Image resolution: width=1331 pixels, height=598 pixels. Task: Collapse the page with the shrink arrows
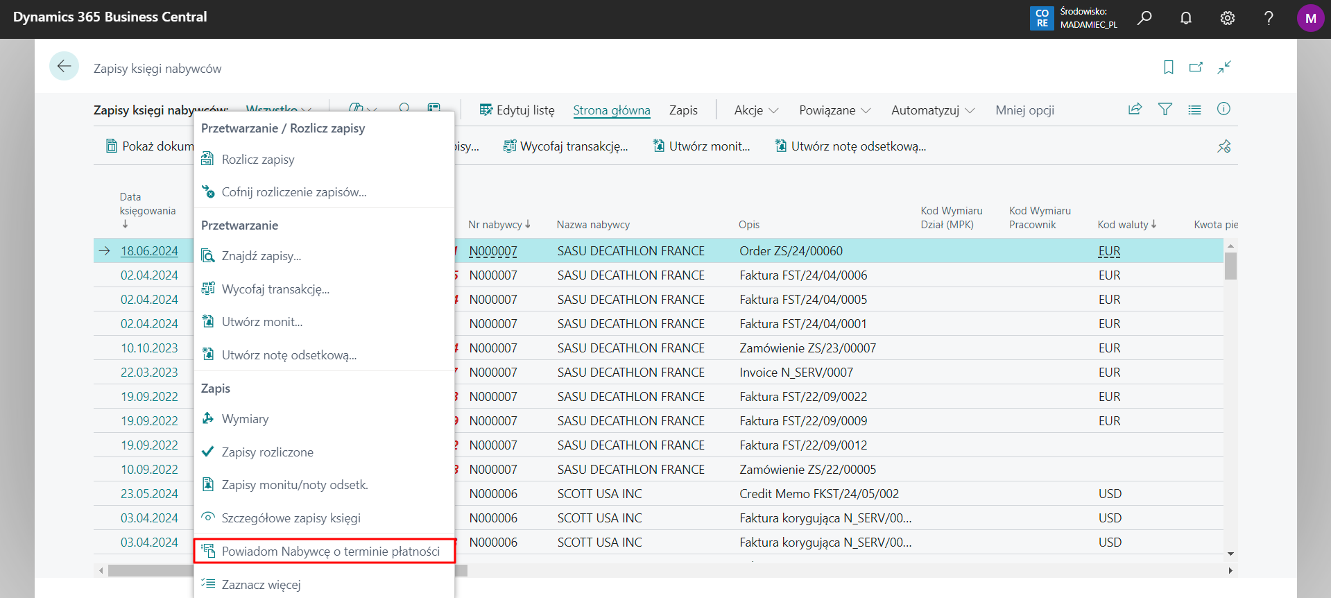(1224, 67)
